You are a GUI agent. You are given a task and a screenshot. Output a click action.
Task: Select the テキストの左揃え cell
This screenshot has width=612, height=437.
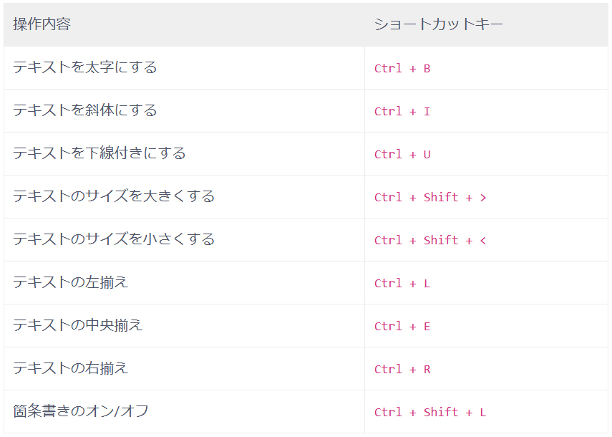71,282
